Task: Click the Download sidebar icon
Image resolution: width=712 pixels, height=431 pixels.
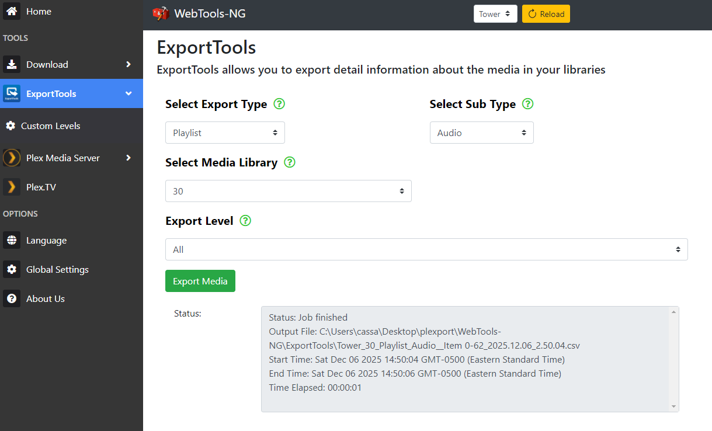Action: click(12, 64)
